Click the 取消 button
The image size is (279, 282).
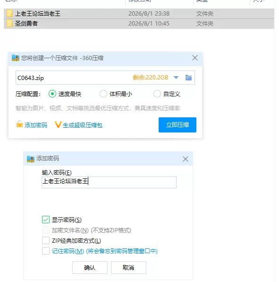pyautogui.click(x=128, y=267)
